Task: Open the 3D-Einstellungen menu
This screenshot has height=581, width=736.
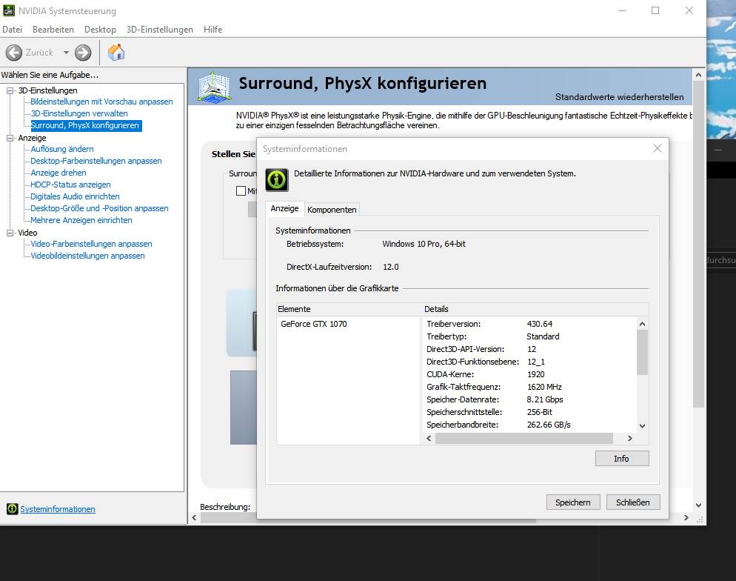Action: pos(160,29)
